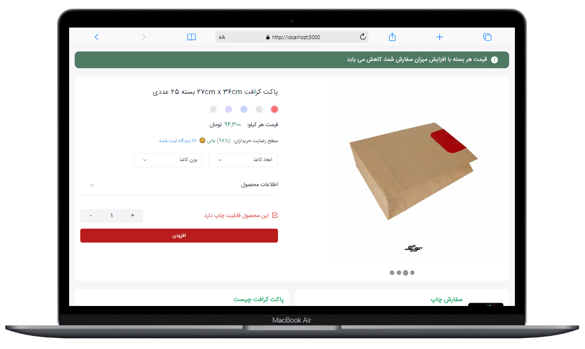Open the ۲۱ دیدگاه ثبت شده reviews link
The width and height of the screenshot is (585, 349).
(x=178, y=141)
